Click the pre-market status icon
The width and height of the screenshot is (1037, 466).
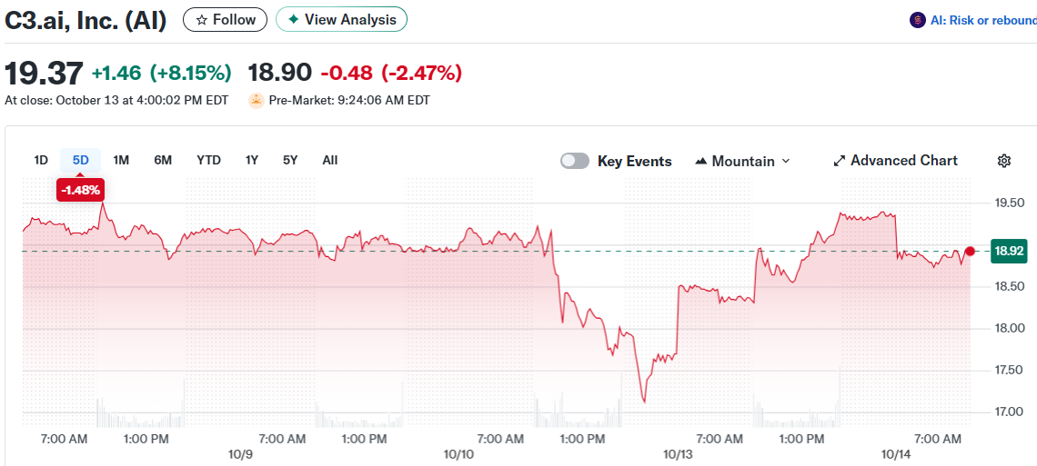[257, 101]
